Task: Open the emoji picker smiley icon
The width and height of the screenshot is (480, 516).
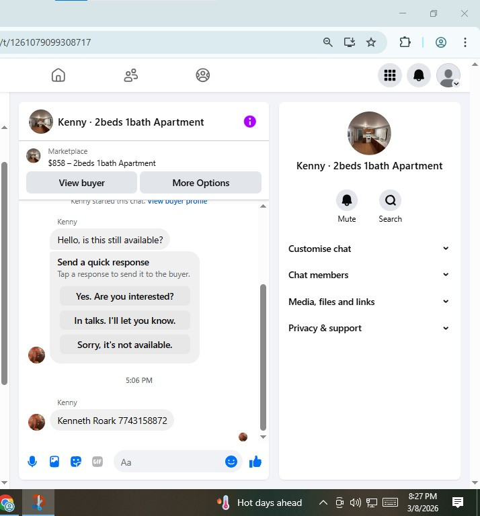Action: [x=231, y=462]
